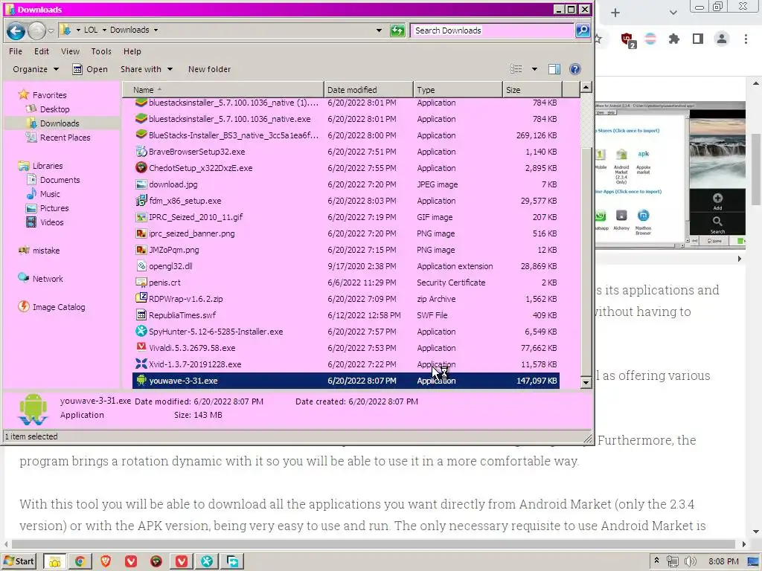
Task: Click the green Refresh button beside address bar
Action: (x=397, y=30)
